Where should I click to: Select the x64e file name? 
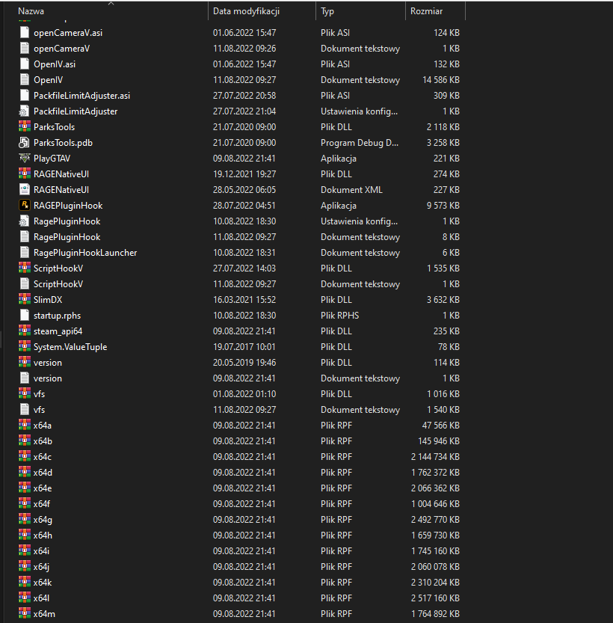pyautogui.click(x=43, y=488)
